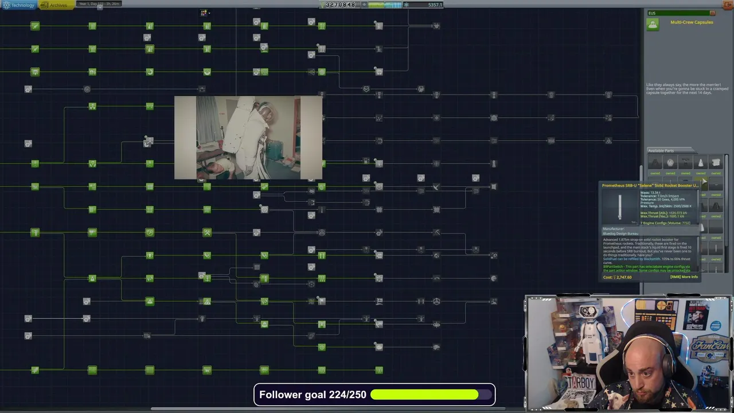The image size is (734, 413).
Task: Select the grey pentagon-shield tech node
Action: click(366, 89)
